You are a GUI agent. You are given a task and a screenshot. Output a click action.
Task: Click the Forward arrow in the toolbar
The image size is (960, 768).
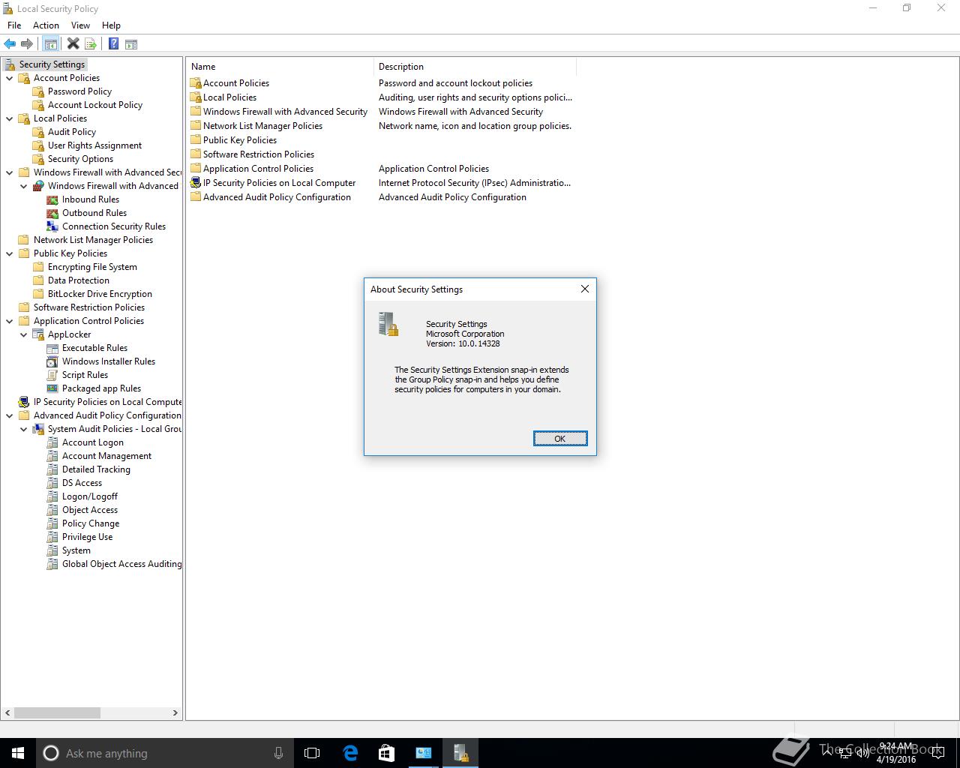click(x=27, y=44)
